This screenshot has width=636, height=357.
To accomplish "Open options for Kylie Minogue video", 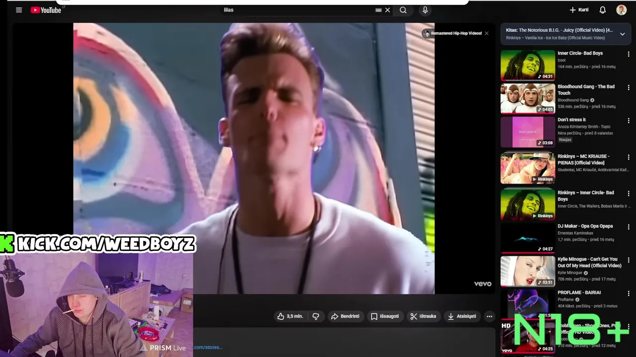I will 629,260.
